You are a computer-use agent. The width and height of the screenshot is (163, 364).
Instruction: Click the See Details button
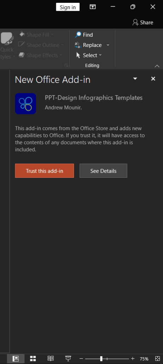tap(104, 171)
